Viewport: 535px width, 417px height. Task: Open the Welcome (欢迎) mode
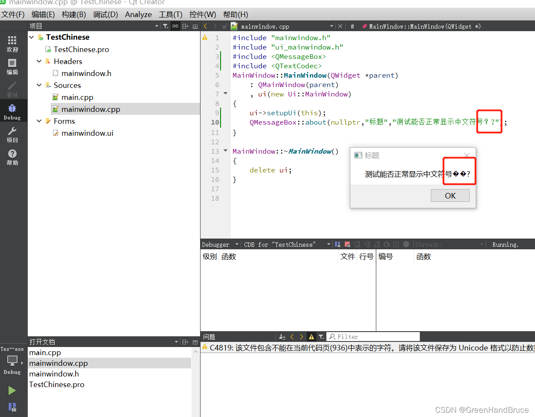(x=12, y=44)
